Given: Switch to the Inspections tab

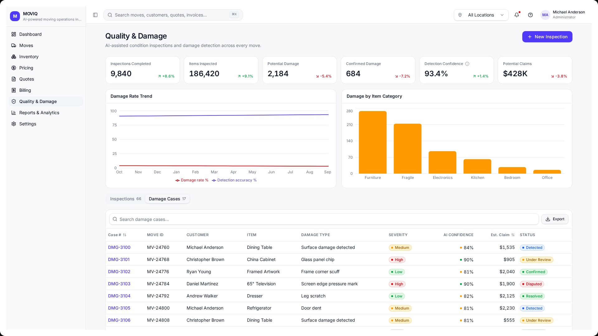Looking at the screenshot, I should [x=126, y=199].
